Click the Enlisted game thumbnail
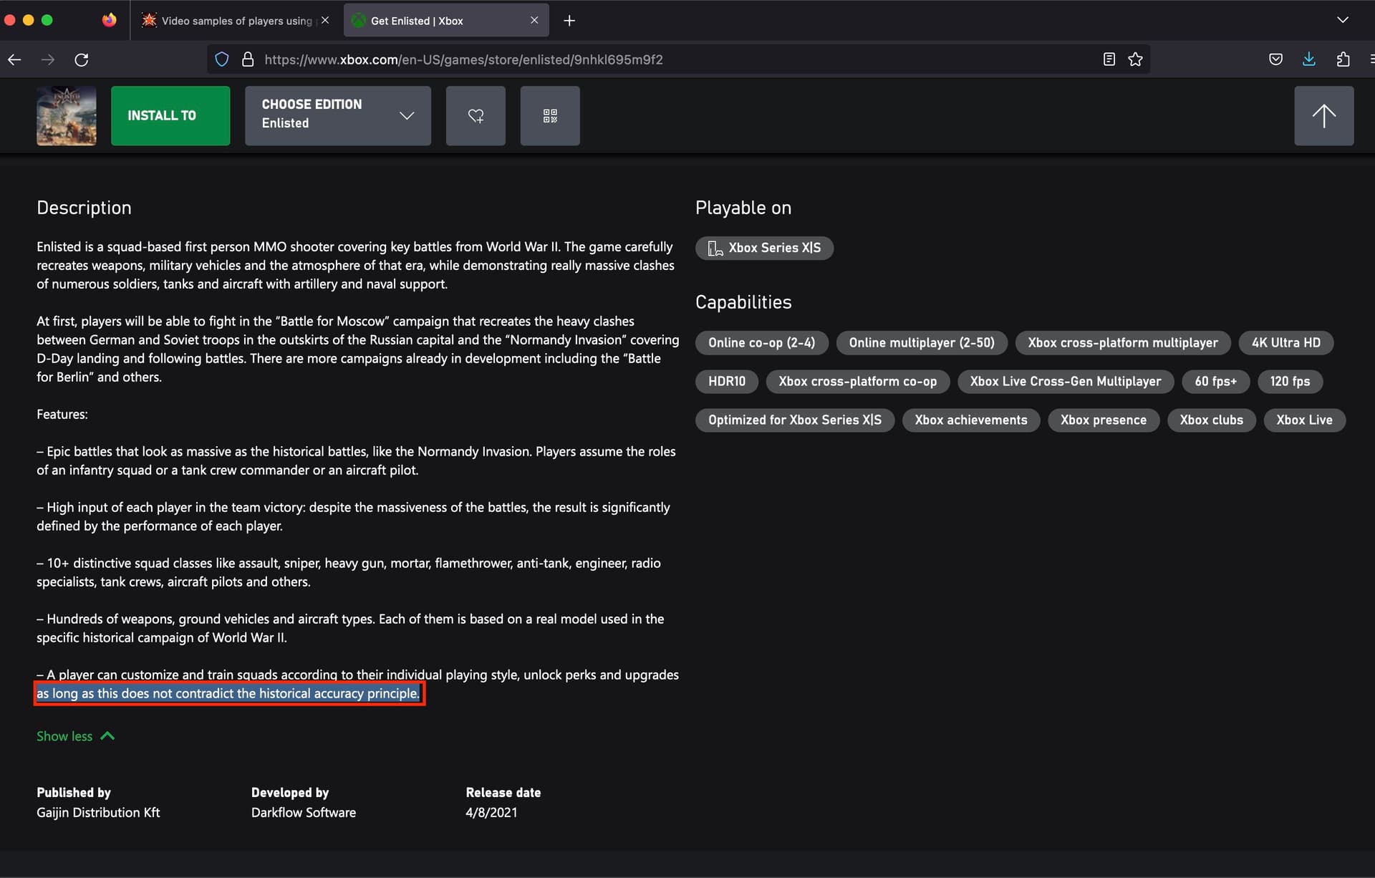The image size is (1375, 878). 67,116
